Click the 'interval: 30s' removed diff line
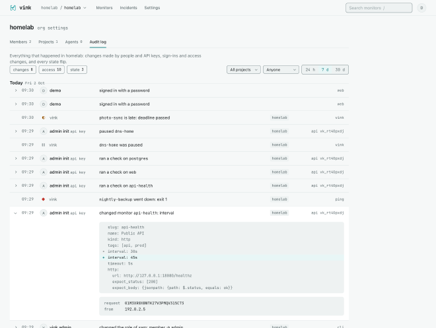 (x=221, y=251)
